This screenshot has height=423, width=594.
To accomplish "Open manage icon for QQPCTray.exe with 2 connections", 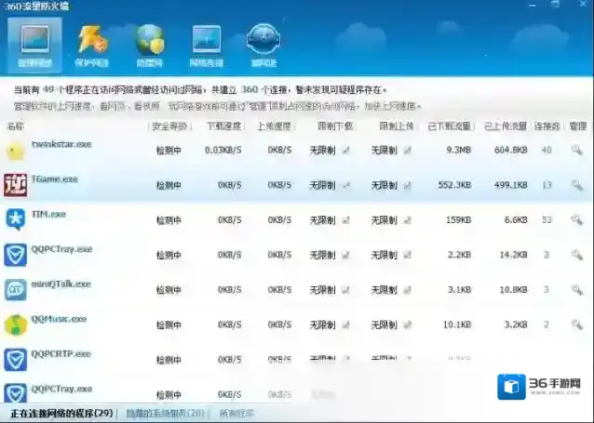I will tap(577, 255).
